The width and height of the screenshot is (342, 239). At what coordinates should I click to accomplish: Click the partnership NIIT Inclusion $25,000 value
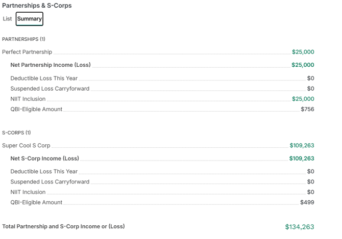[303, 99]
